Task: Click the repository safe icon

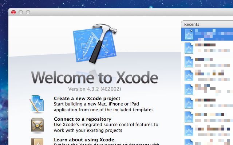Action: (x=37, y=125)
